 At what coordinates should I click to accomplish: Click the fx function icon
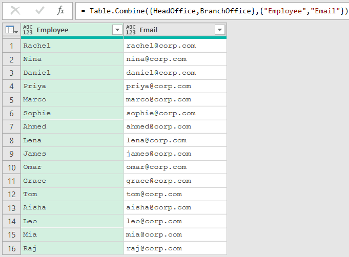coord(61,10)
